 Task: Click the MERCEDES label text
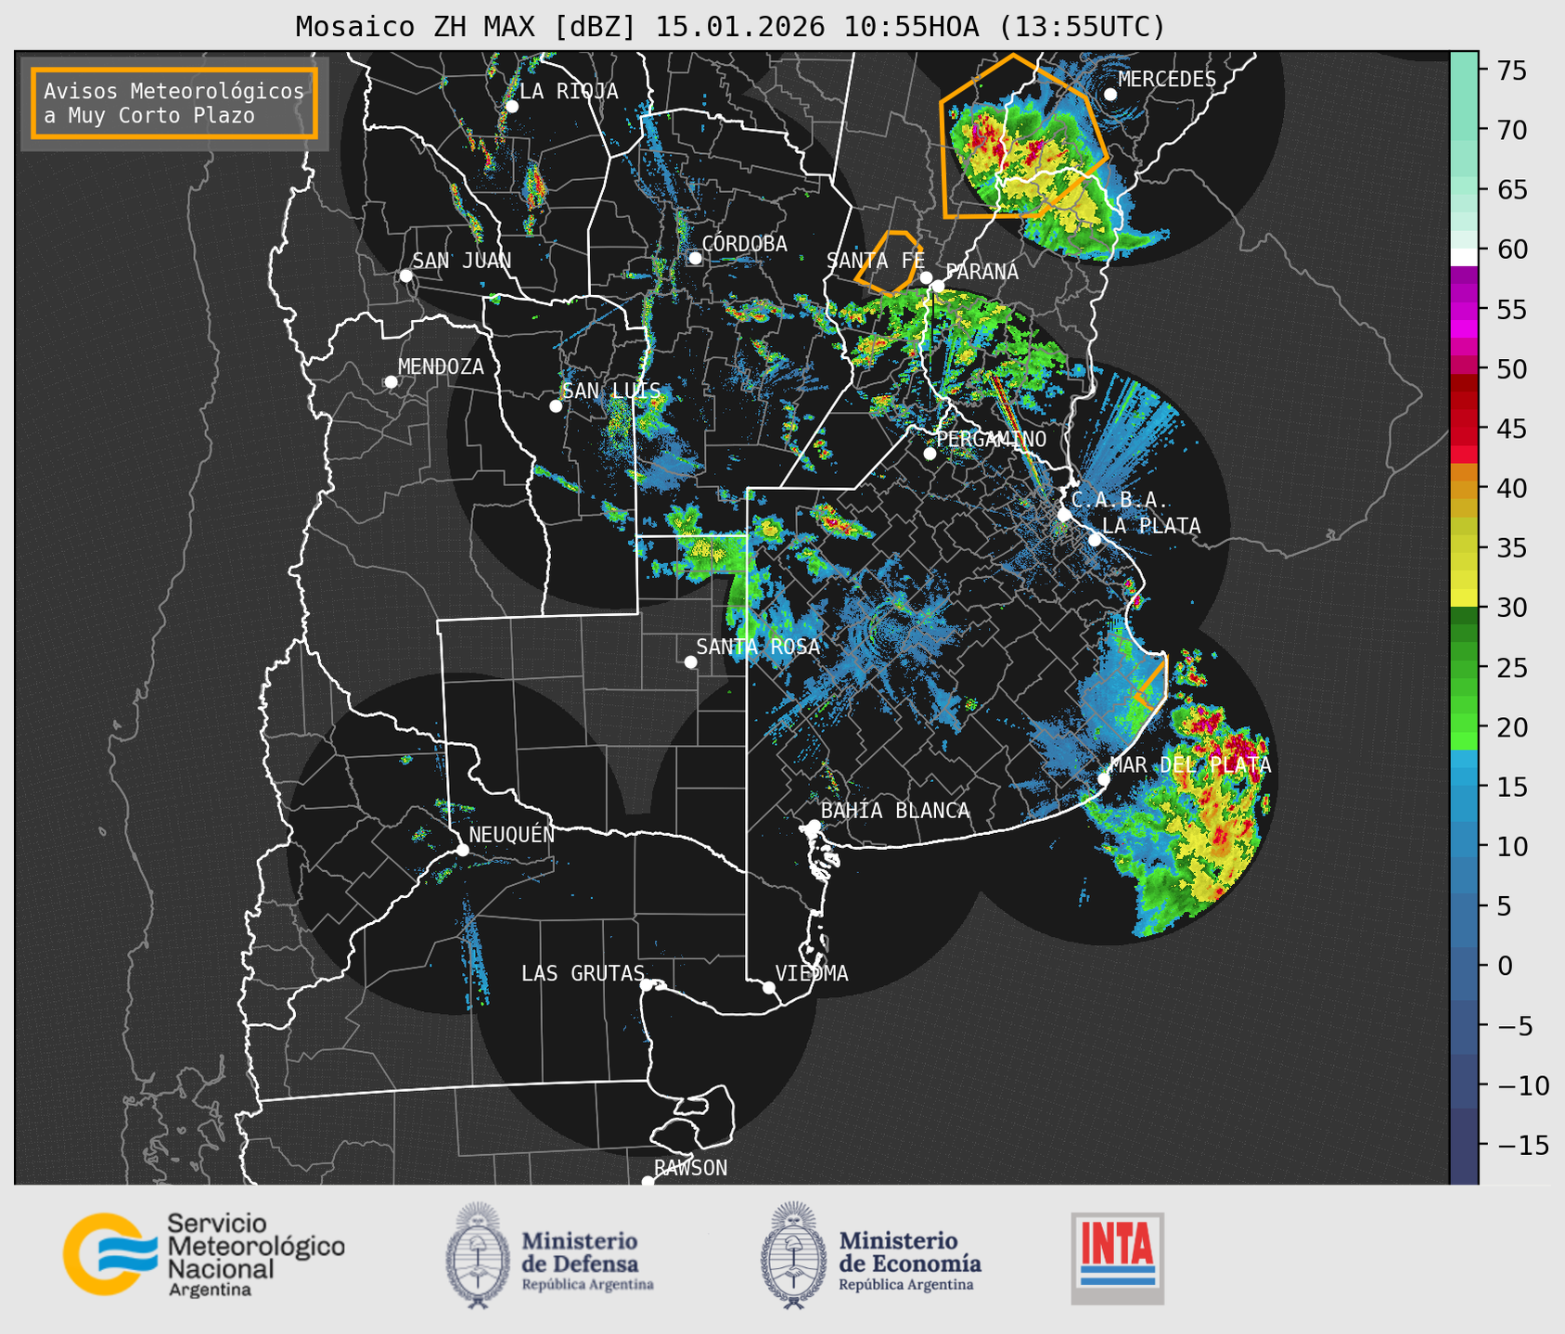(x=1167, y=79)
